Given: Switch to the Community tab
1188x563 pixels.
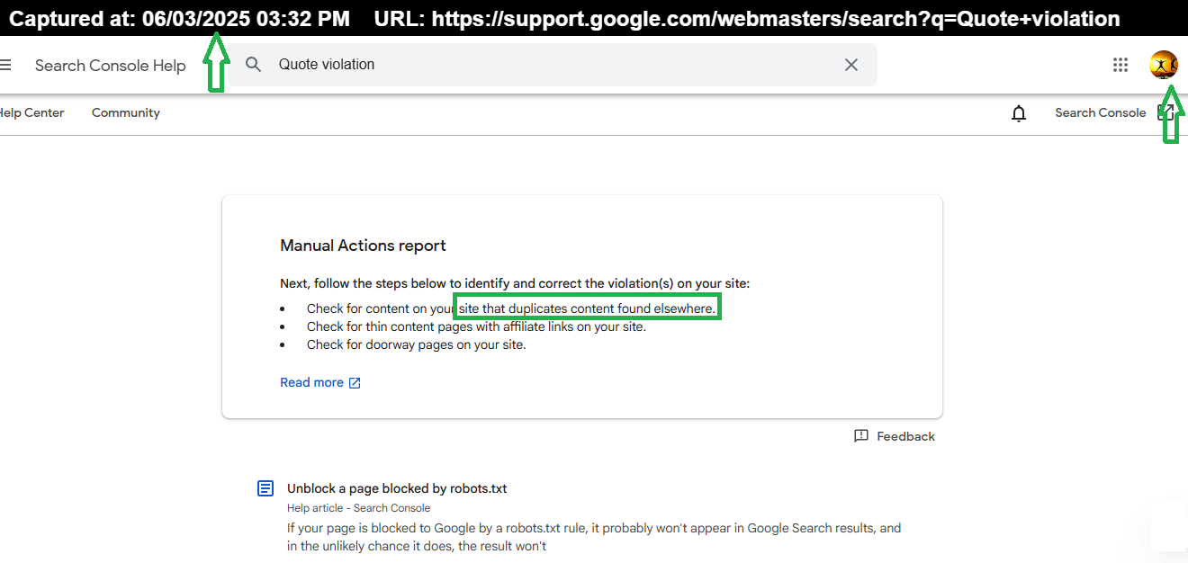Looking at the screenshot, I should pos(126,112).
